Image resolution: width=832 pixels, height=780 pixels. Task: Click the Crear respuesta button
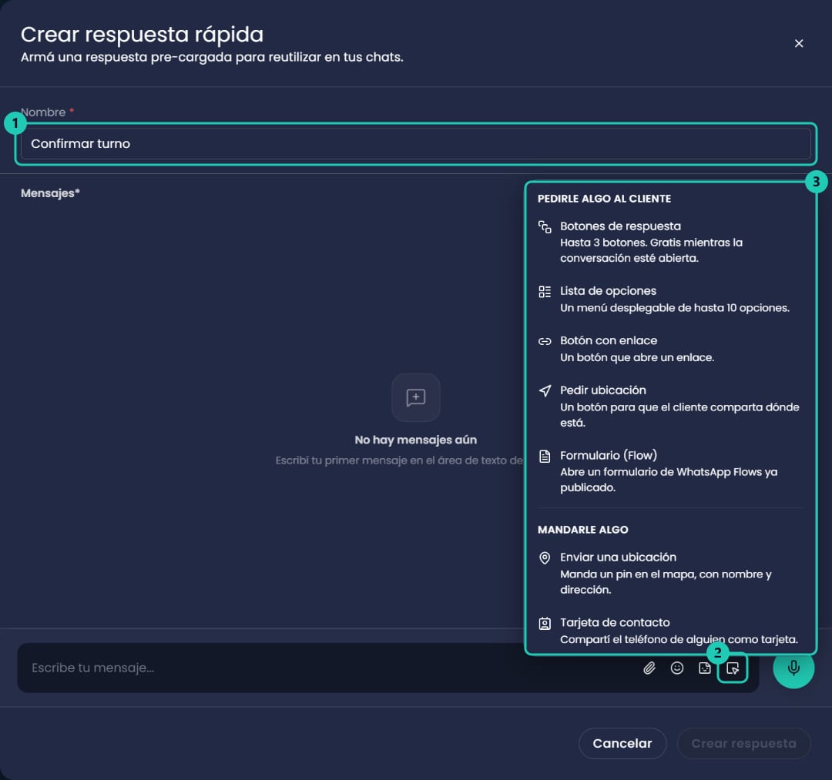click(x=743, y=743)
